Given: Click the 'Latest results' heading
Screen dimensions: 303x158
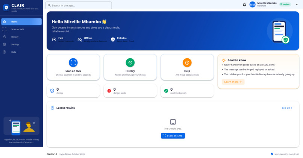Looking at the screenshot, I should click(x=65, y=108).
